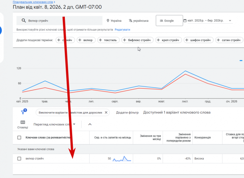Click the search magnifier icon
This screenshot has height=178, width=244.
click(x=24, y=21)
